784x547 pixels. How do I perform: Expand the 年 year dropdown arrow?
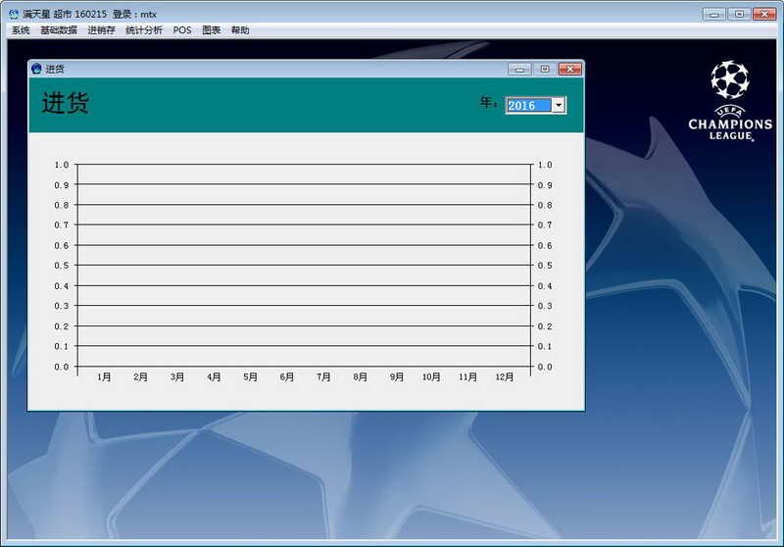click(x=558, y=105)
